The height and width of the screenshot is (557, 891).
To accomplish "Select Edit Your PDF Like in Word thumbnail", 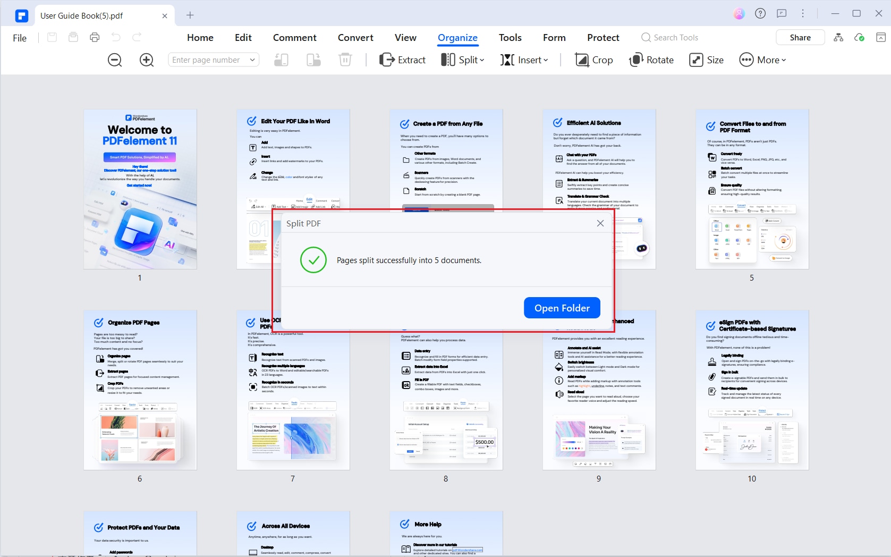I will tap(293, 159).
